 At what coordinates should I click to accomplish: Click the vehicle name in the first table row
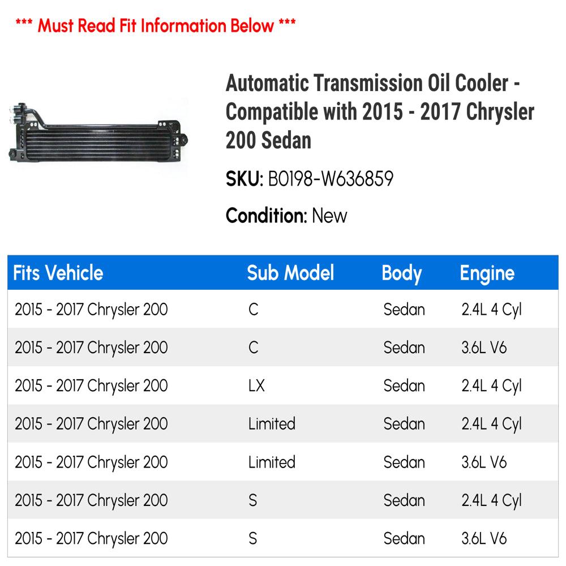92,310
